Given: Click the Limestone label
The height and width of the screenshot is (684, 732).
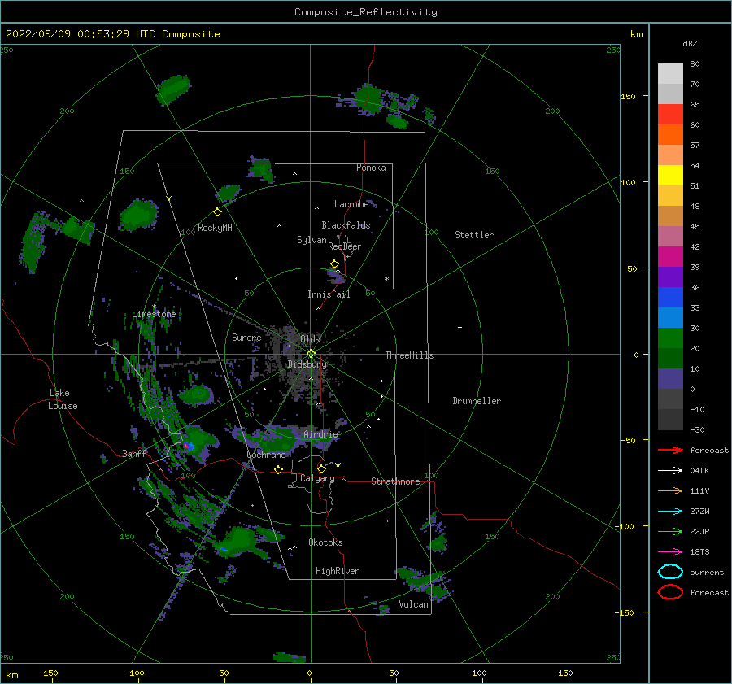Looking at the screenshot, I should [x=154, y=314].
